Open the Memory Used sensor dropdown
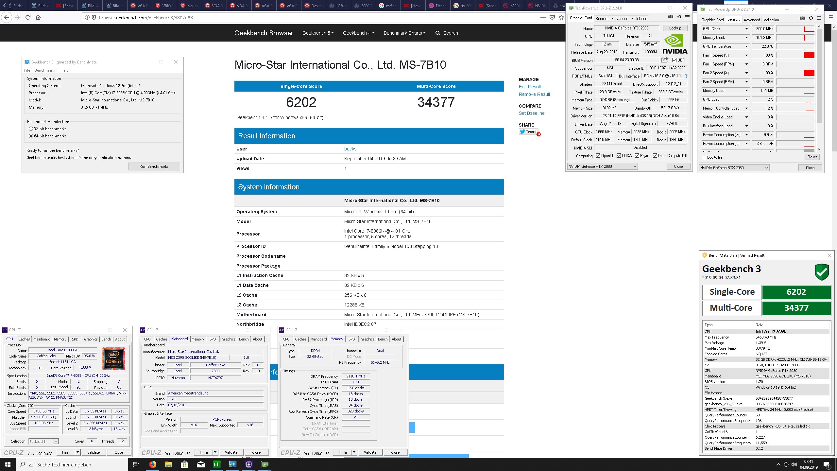Image resolution: width=837 pixels, height=471 pixels. pyautogui.click(x=746, y=91)
